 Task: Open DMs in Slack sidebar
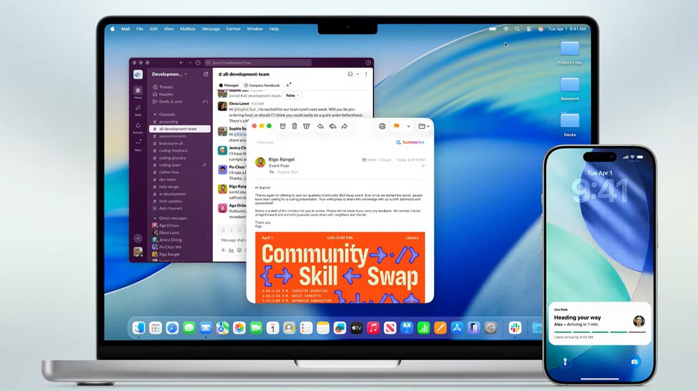[138, 109]
